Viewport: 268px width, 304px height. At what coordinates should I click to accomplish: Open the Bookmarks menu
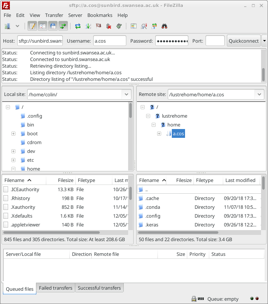(x=100, y=15)
